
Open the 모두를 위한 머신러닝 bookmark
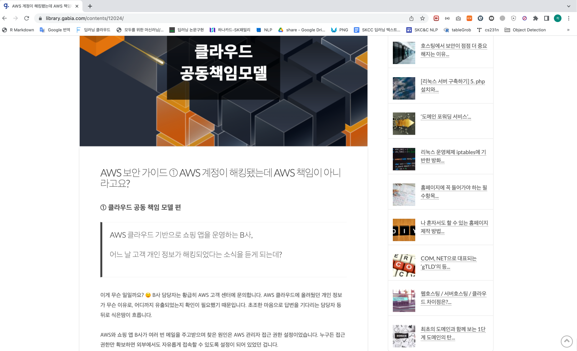point(140,30)
